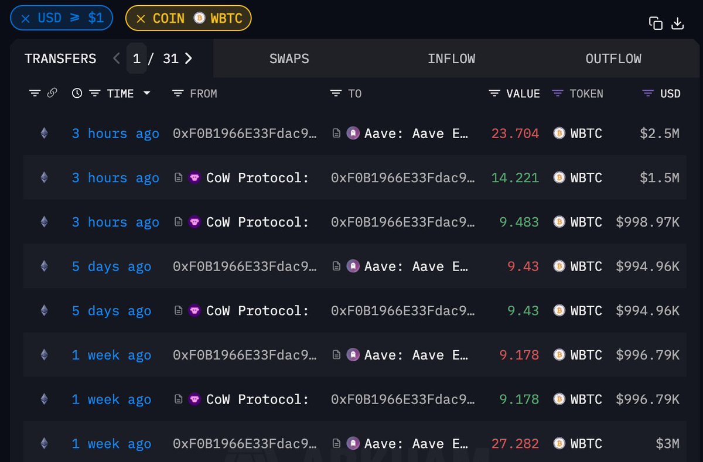703x462 pixels.
Task: Open the TIME column filter
Action: click(95, 93)
